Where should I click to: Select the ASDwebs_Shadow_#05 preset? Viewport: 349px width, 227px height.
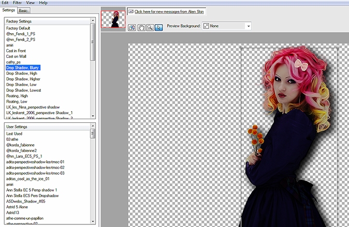click(x=25, y=202)
